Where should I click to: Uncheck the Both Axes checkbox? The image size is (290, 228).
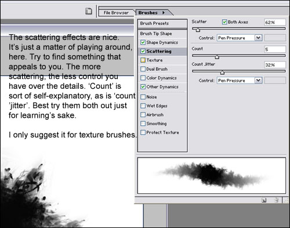[224, 22]
